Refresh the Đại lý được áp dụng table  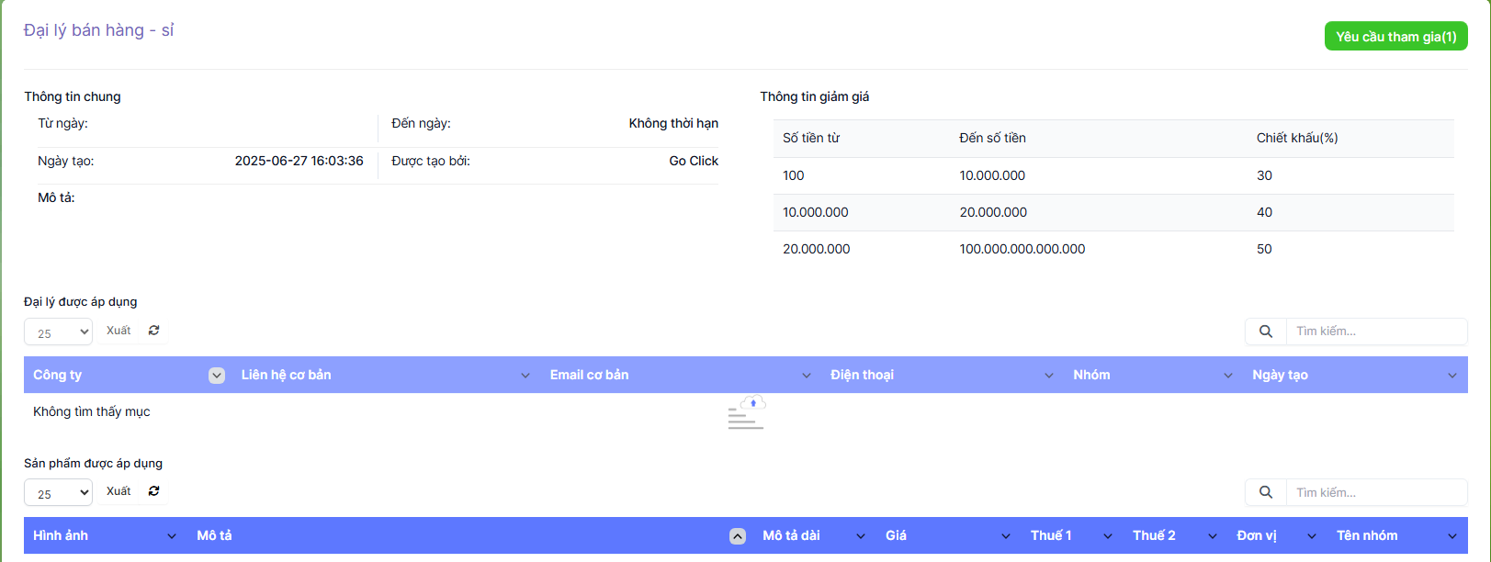coord(154,331)
